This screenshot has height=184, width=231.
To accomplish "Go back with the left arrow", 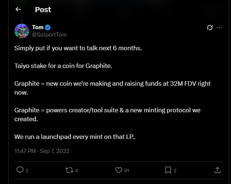I will tap(18, 10).
